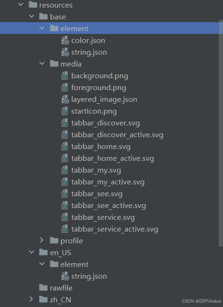This screenshot has width=223, height=307.
Task: Click the tabbar_home.svg file icon
Action: click(x=65, y=147)
